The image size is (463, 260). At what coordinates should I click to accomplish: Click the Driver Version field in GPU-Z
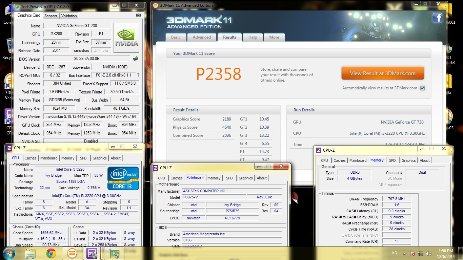[91, 116]
